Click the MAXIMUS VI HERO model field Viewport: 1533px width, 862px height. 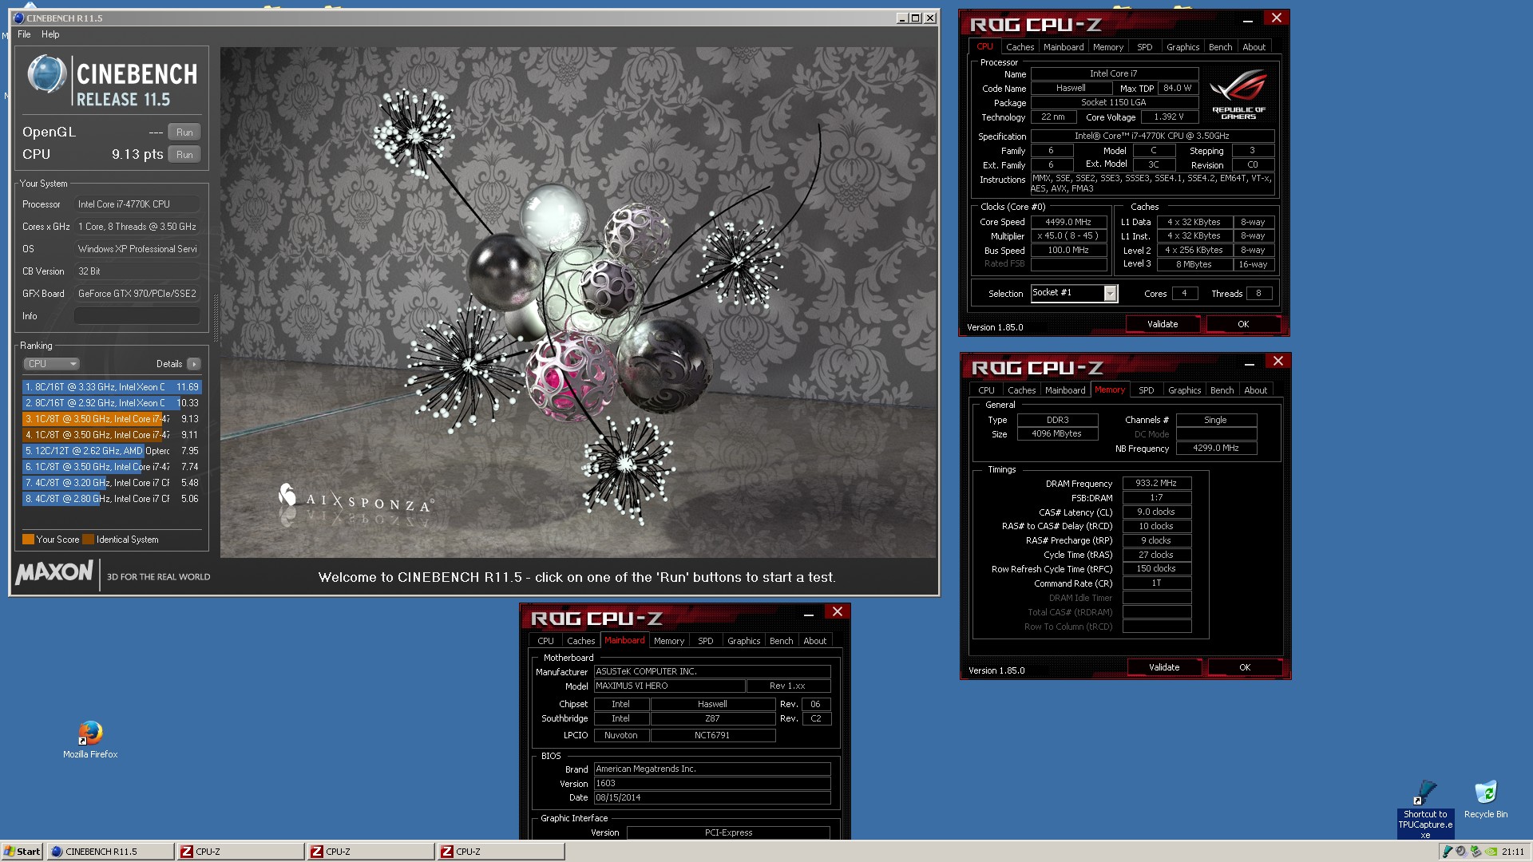pyautogui.click(x=668, y=686)
